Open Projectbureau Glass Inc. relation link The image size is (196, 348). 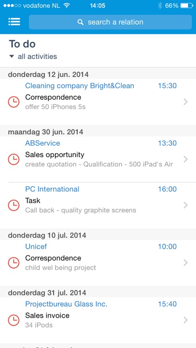[66, 304]
